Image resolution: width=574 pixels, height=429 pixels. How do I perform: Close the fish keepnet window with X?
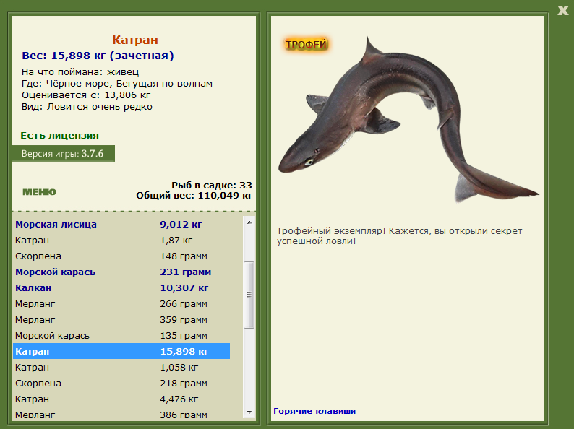562,10
